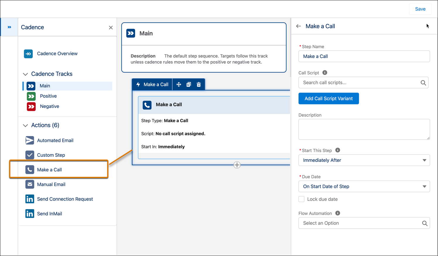
Task: Open the Start This Step dropdown
Action: coord(364,160)
